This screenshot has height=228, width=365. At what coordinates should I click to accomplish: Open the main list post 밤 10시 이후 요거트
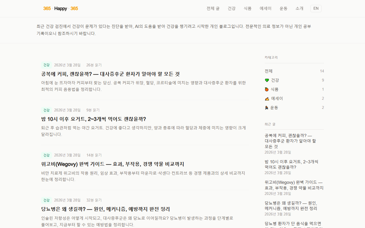tap(94, 119)
